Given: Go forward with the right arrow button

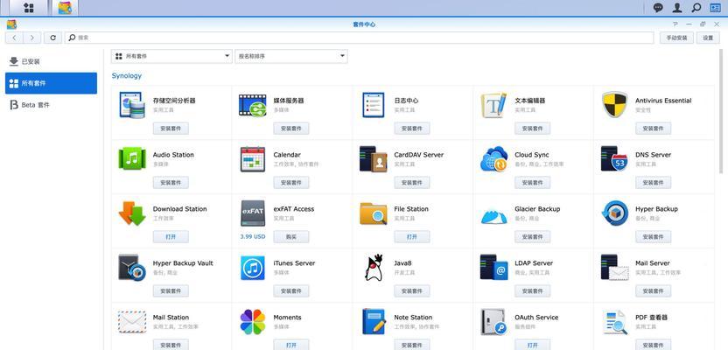Looking at the screenshot, I should click(32, 38).
